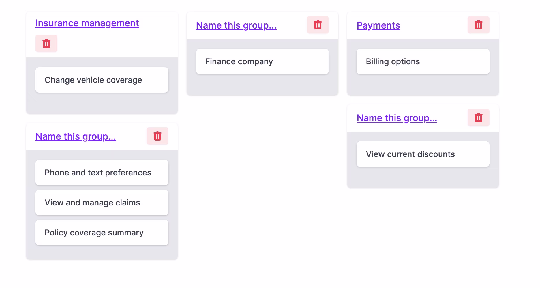Delete the Payments group

tap(478, 25)
